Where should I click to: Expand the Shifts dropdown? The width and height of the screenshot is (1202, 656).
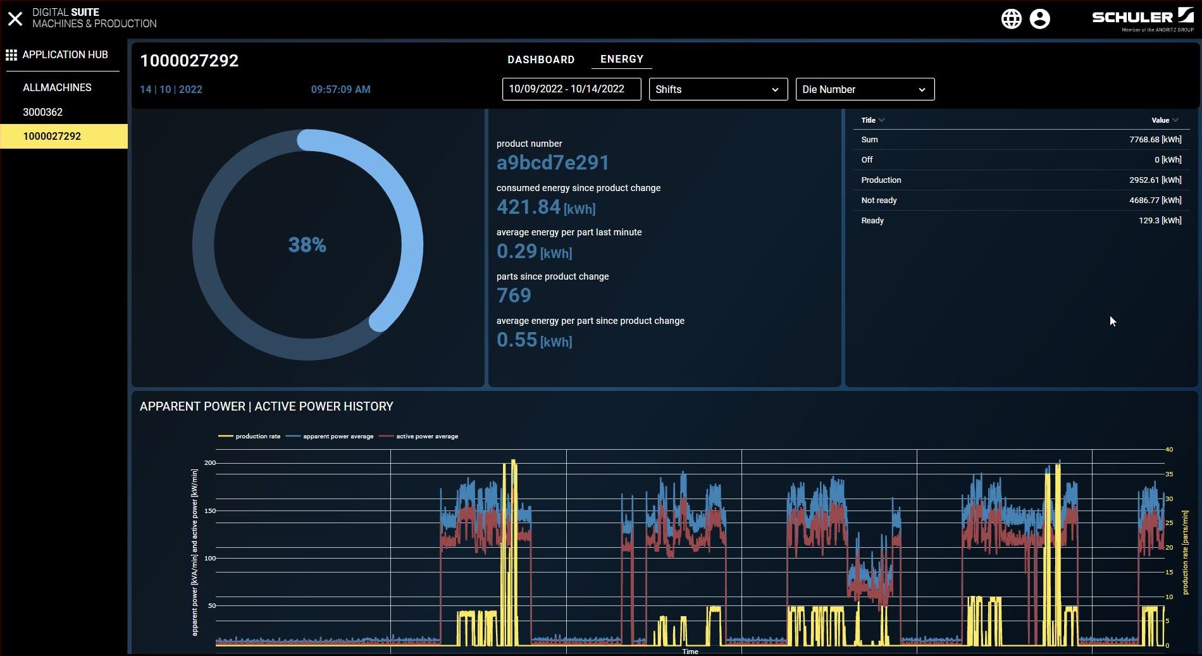pyautogui.click(x=718, y=89)
